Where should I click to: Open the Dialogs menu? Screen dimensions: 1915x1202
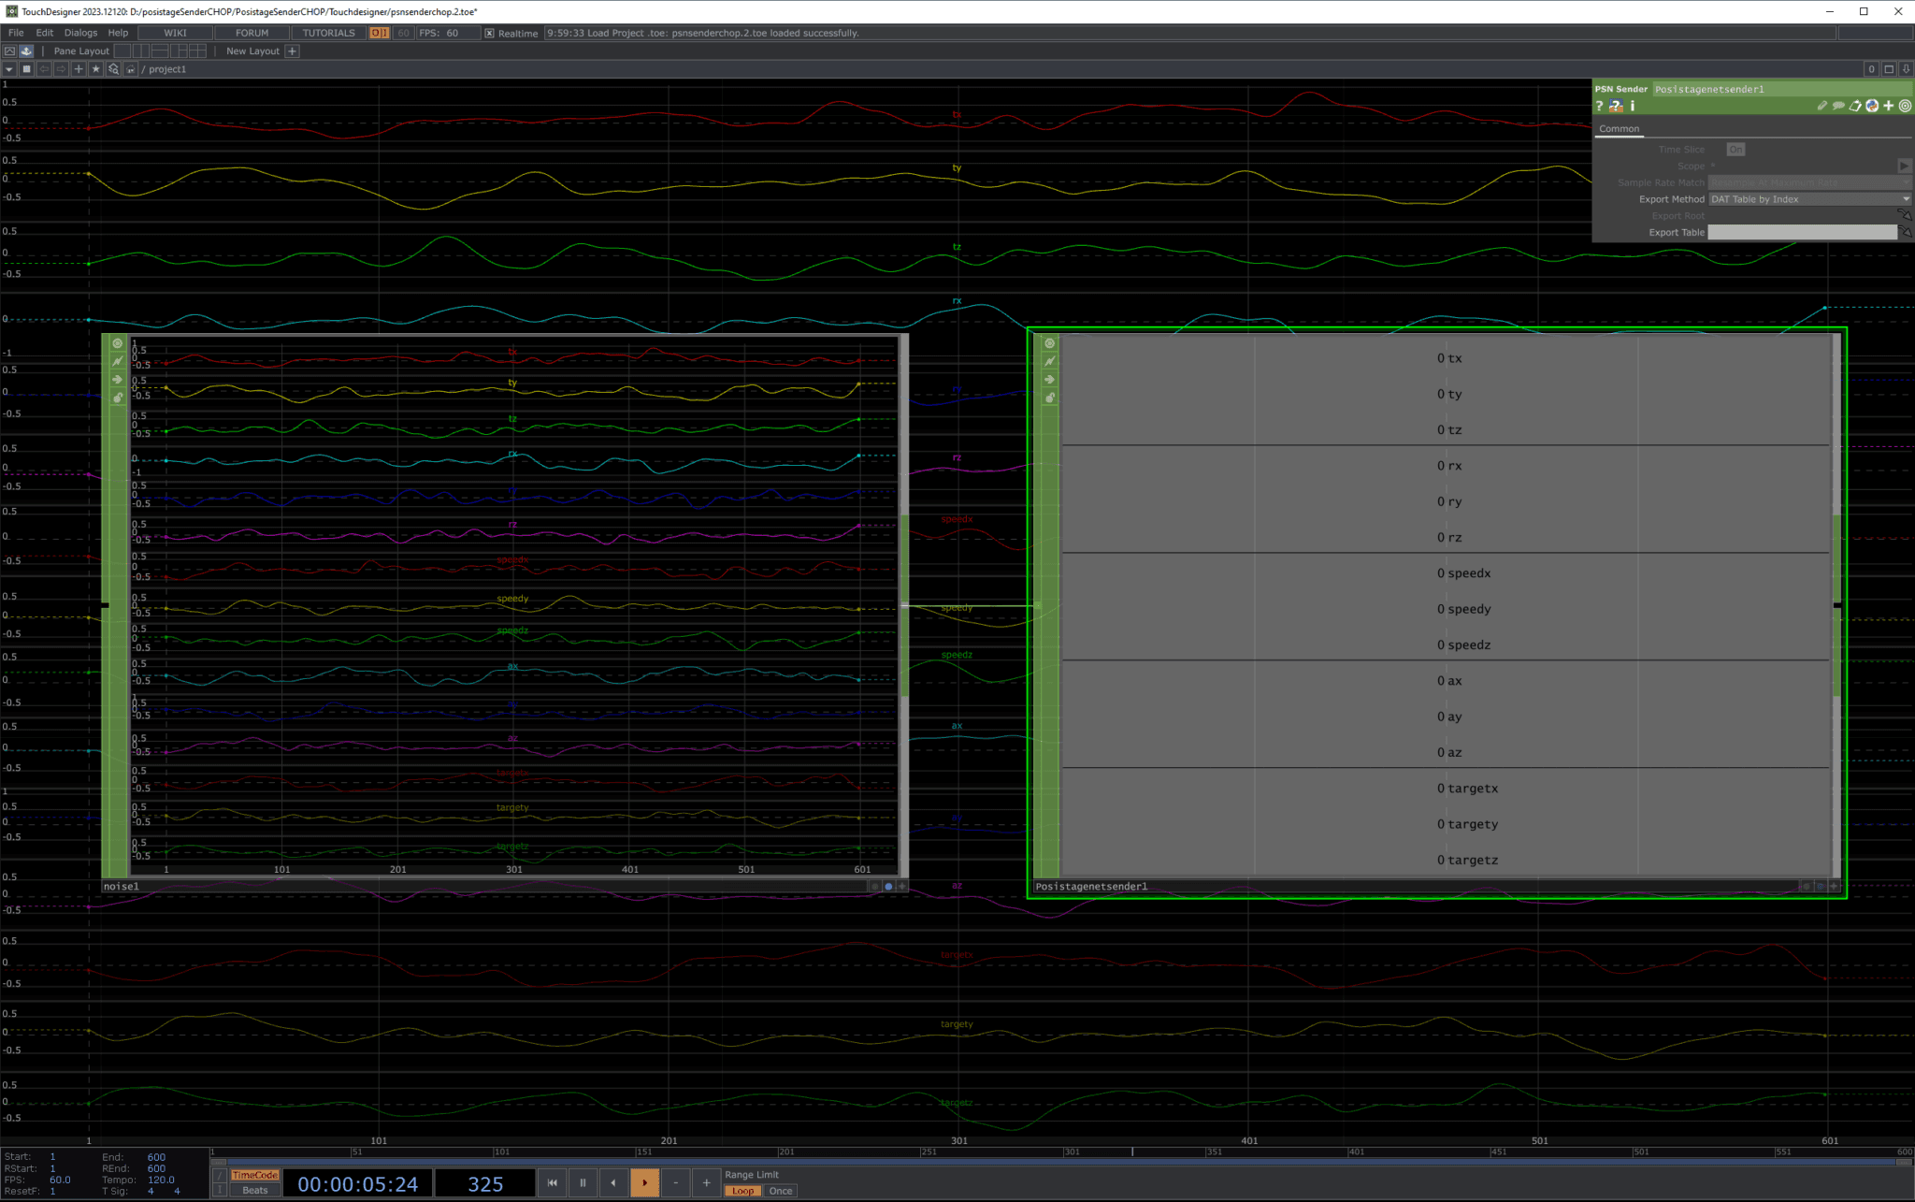[80, 33]
